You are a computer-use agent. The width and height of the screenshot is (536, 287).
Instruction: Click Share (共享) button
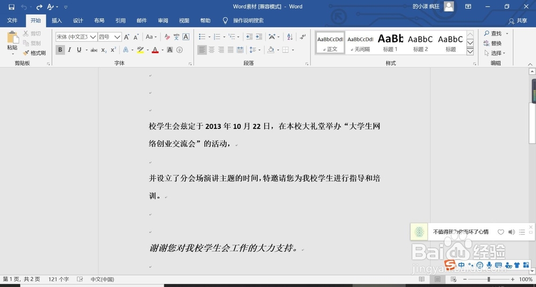coord(518,21)
